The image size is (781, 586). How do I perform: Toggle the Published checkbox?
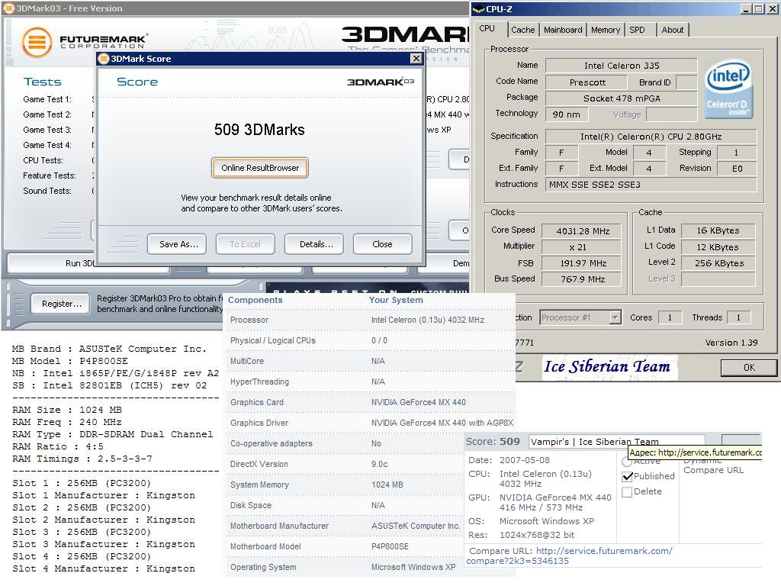click(x=628, y=476)
